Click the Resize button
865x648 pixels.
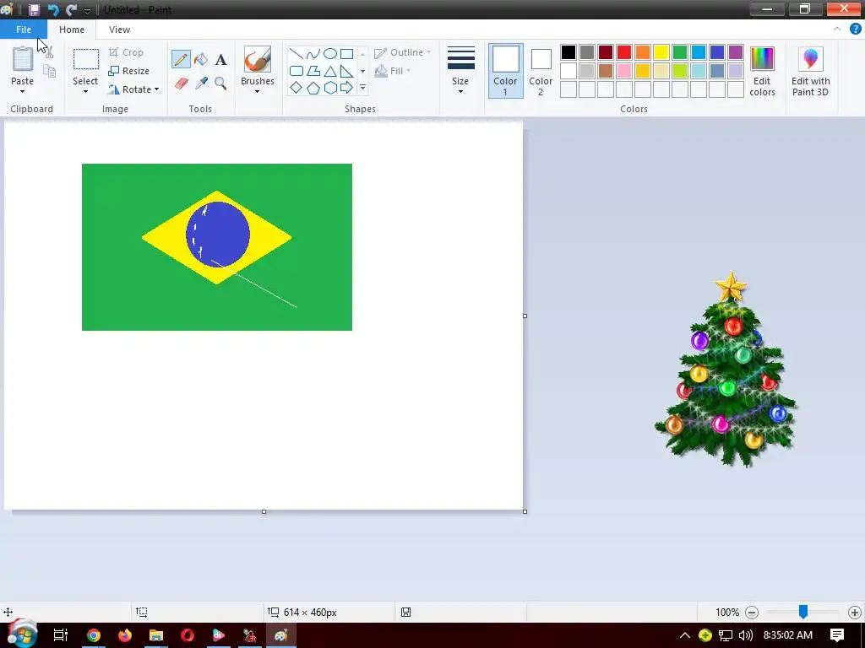129,71
